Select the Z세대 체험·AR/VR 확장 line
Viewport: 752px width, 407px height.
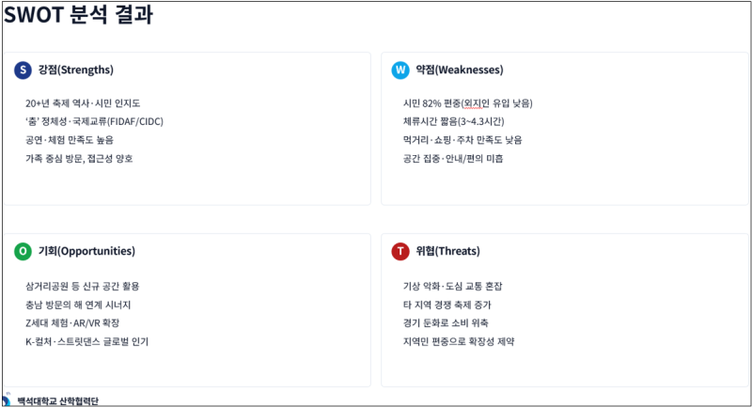pyautogui.click(x=79, y=322)
